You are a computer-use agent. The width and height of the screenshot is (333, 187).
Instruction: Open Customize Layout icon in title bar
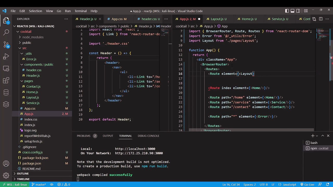coord(306,11)
